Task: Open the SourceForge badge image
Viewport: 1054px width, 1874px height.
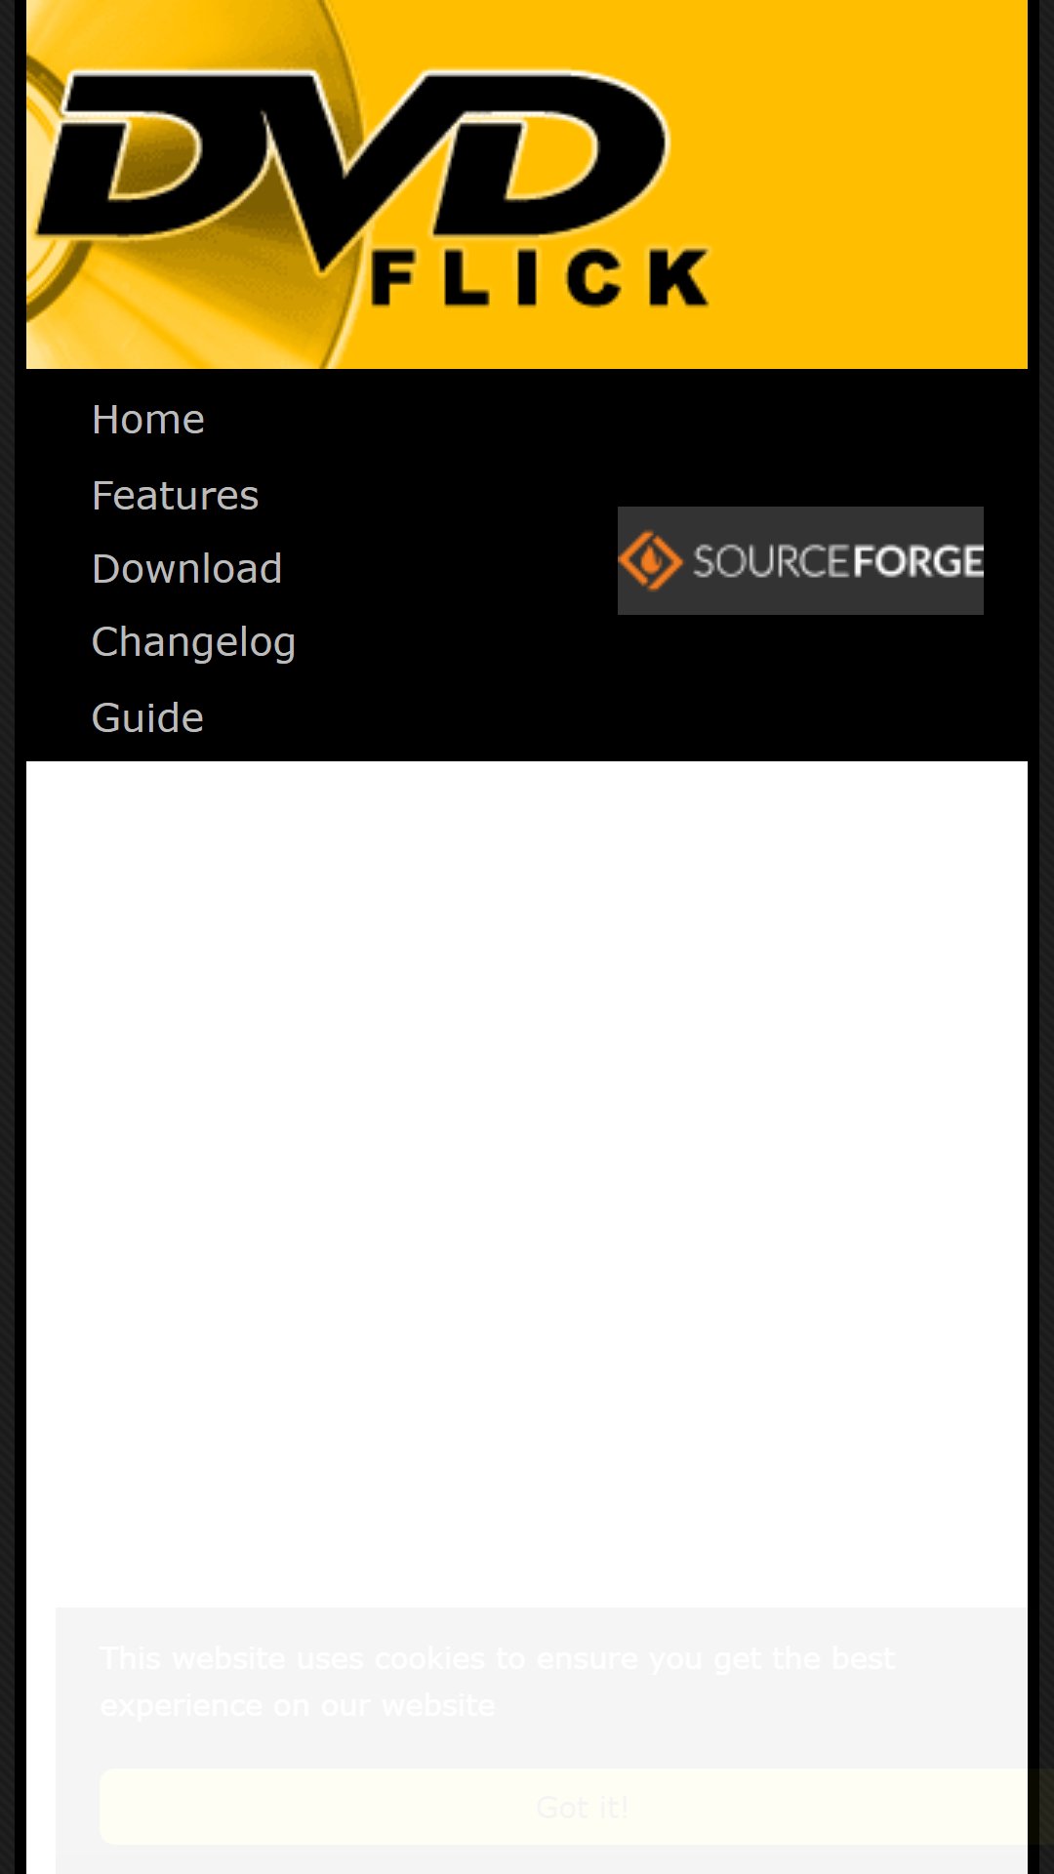Action: tap(800, 560)
